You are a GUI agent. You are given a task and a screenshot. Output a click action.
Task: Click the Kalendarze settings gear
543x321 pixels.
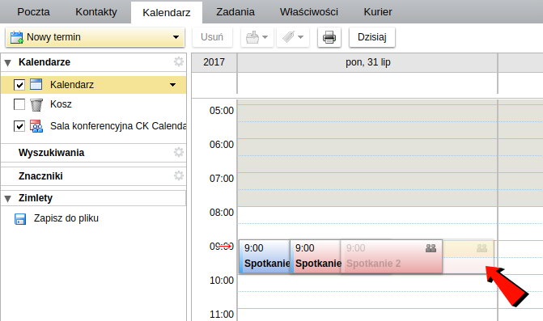[x=179, y=62]
